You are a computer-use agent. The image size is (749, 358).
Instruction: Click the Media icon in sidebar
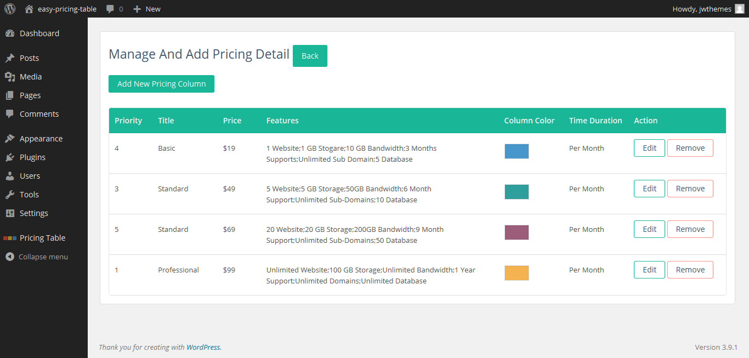(x=10, y=77)
